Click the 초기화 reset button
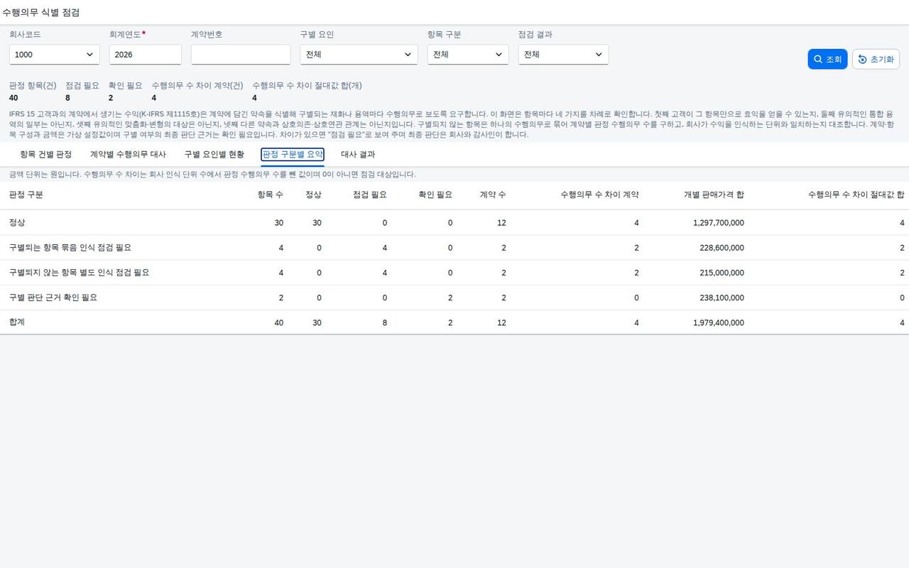This screenshot has height=568, width=909. [x=876, y=59]
